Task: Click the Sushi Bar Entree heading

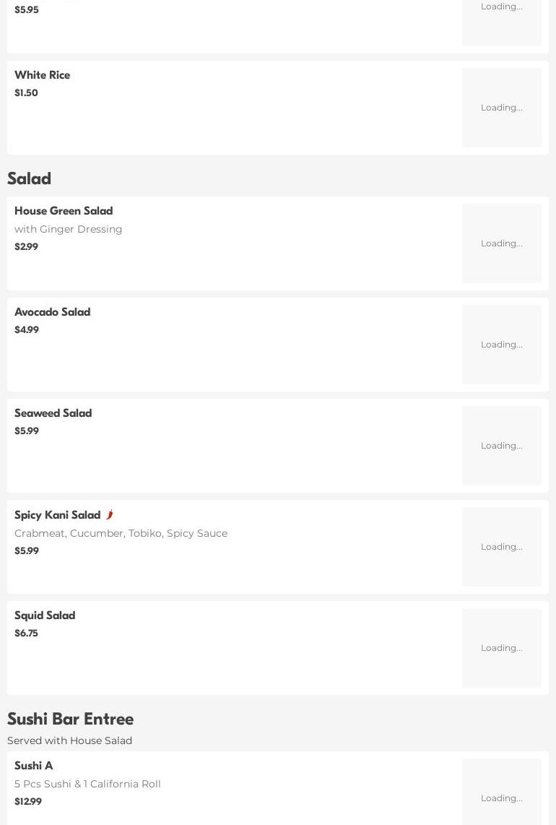Action: pos(71,719)
